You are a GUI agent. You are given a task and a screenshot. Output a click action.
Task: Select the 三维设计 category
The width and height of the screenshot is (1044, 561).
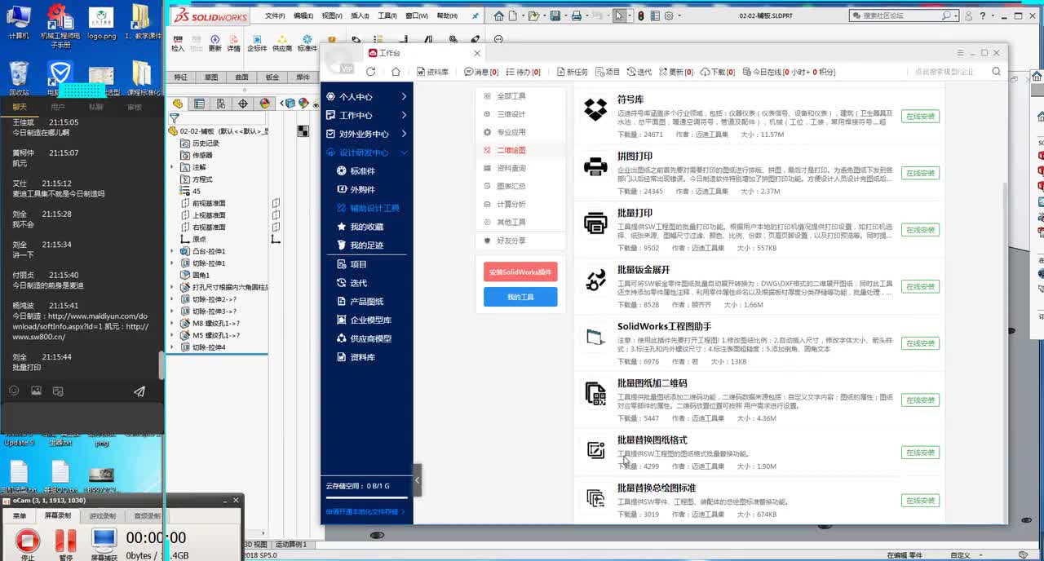pos(520,114)
